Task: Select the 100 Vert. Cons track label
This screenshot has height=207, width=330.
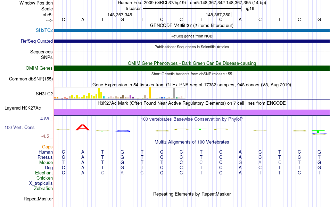Action: point(19,127)
